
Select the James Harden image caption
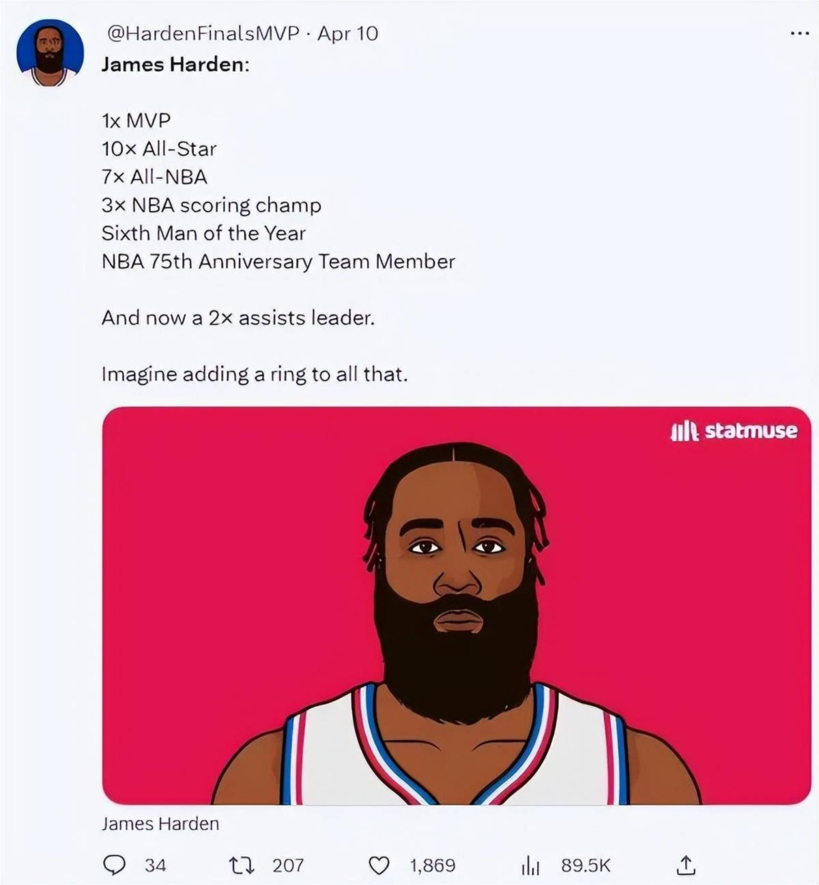pyautogui.click(x=160, y=824)
